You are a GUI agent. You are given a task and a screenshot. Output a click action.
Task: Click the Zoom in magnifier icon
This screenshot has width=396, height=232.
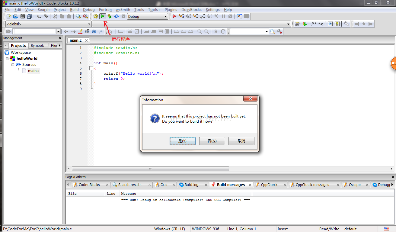[x=200, y=31]
